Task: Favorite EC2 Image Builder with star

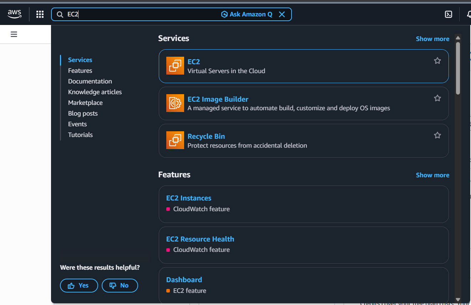Action: 437,98
